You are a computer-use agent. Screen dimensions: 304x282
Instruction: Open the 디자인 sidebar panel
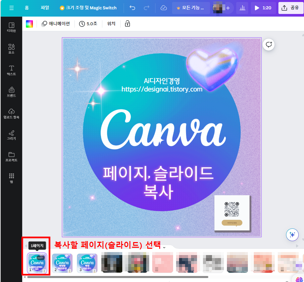[x=11, y=27]
